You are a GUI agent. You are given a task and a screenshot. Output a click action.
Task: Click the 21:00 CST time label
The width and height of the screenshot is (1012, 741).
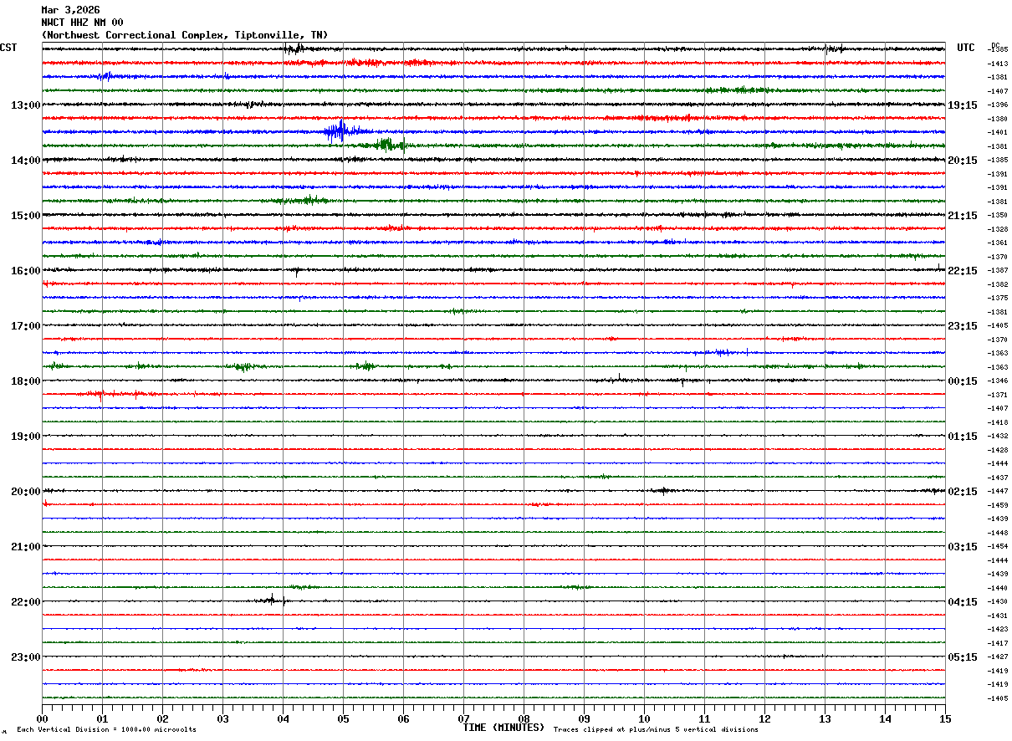click(x=26, y=547)
